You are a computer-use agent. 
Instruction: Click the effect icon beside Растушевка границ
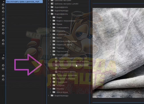[x=56, y=72]
